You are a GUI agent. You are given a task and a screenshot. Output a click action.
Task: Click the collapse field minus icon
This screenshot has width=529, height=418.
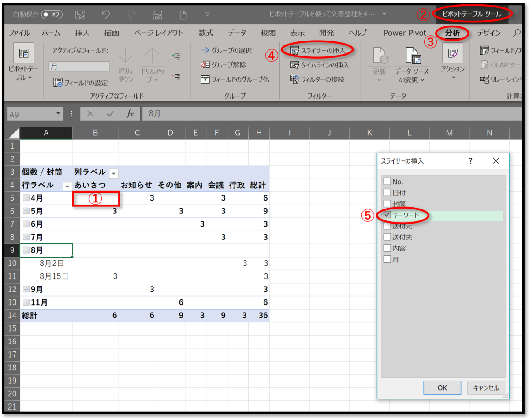tap(176, 77)
